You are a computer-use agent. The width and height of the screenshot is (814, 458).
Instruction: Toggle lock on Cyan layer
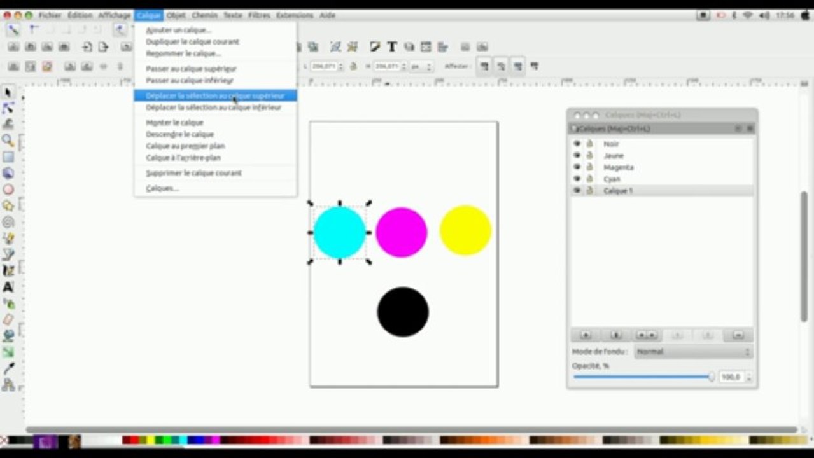589,179
